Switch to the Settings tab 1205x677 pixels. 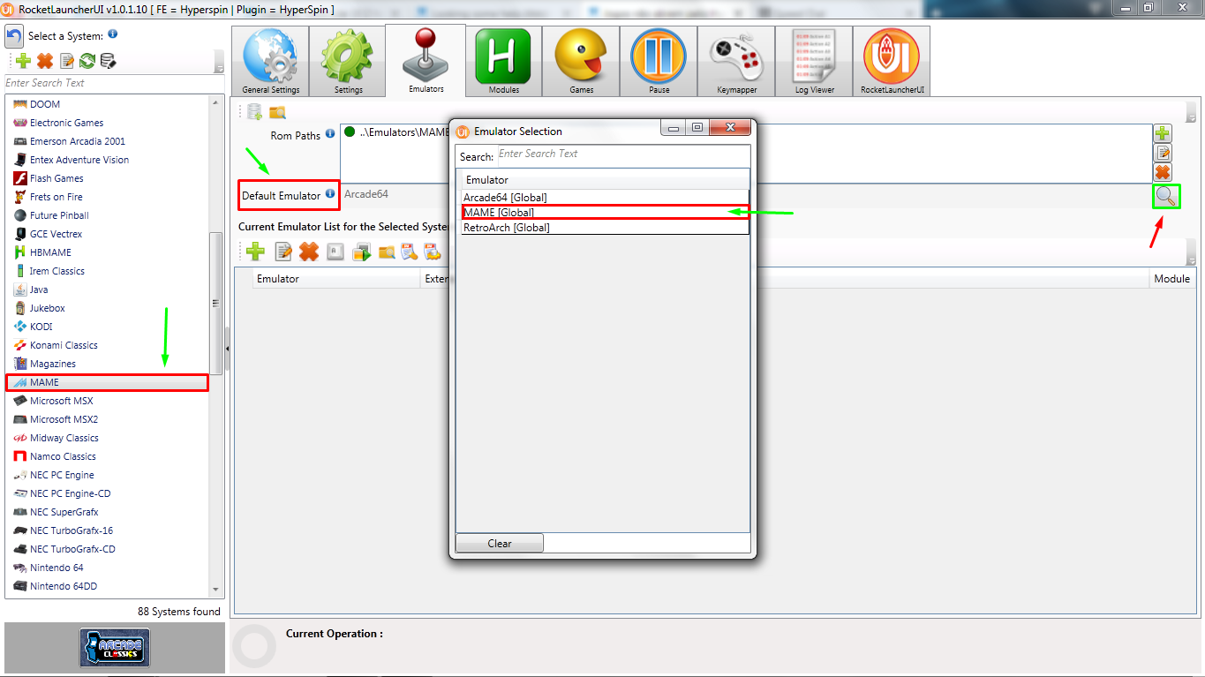348,61
